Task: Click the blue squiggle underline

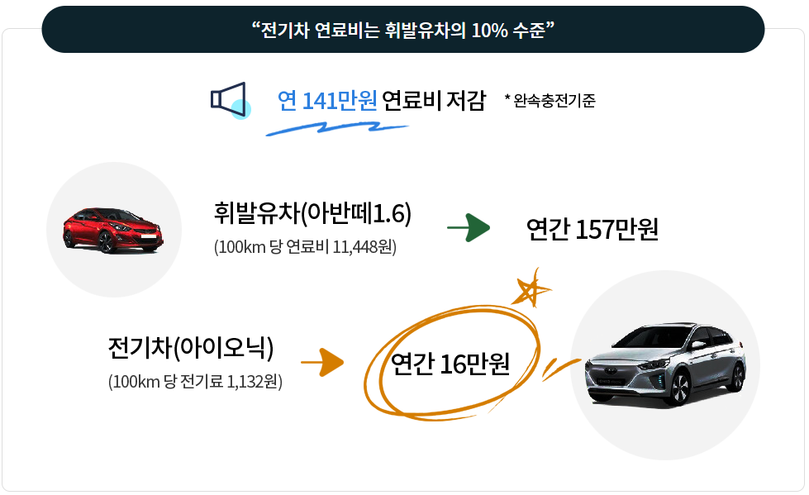Action: tap(337, 128)
